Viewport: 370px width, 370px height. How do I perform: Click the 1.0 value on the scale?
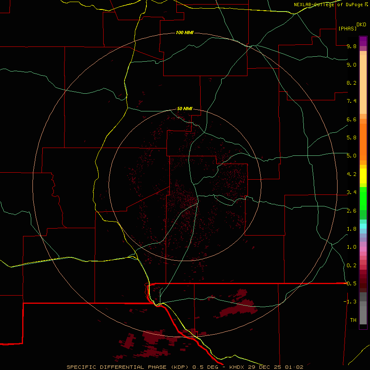pos(351,247)
